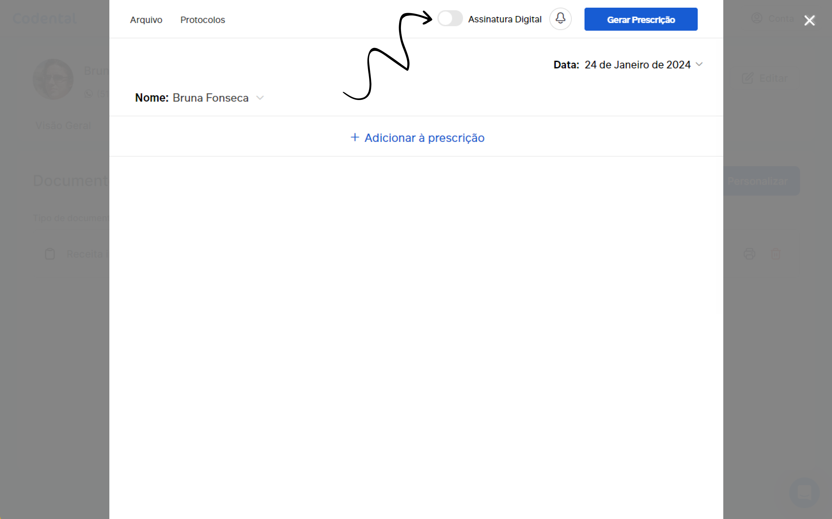Open the Protocolos menu

click(203, 20)
